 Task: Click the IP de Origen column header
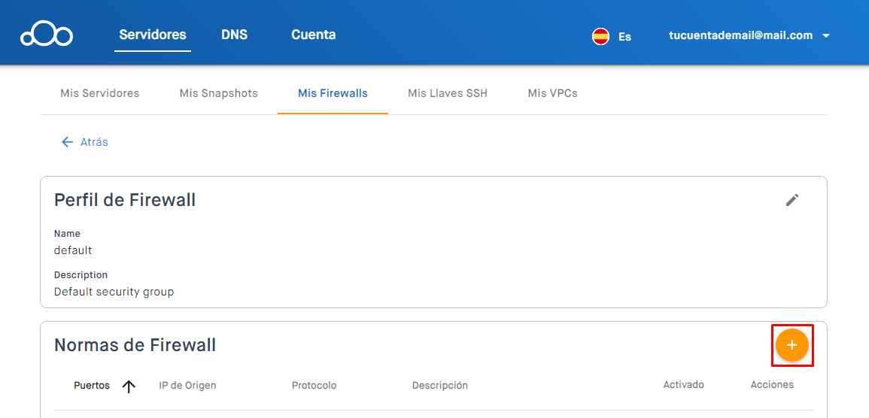(x=187, y=386)
